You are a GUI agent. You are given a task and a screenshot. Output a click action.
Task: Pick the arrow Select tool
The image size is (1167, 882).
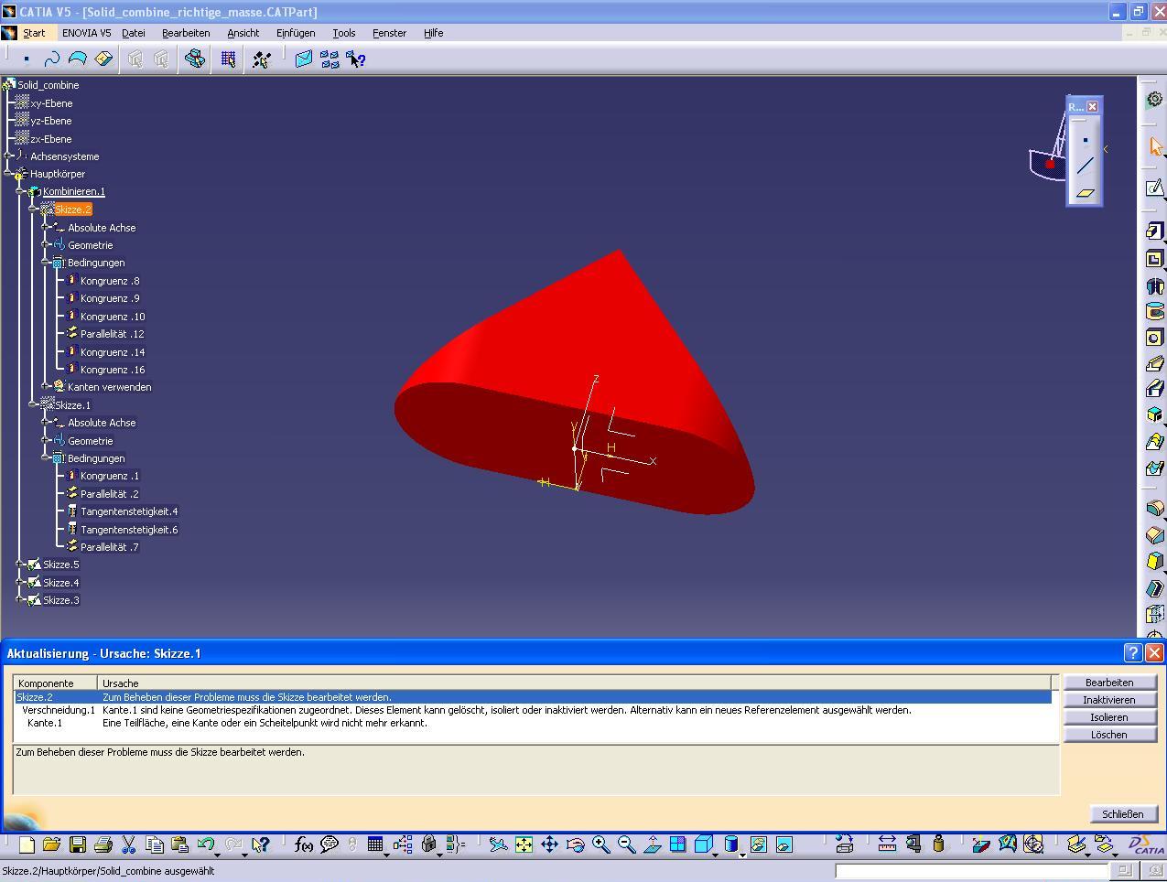(x=1154, y=146)
